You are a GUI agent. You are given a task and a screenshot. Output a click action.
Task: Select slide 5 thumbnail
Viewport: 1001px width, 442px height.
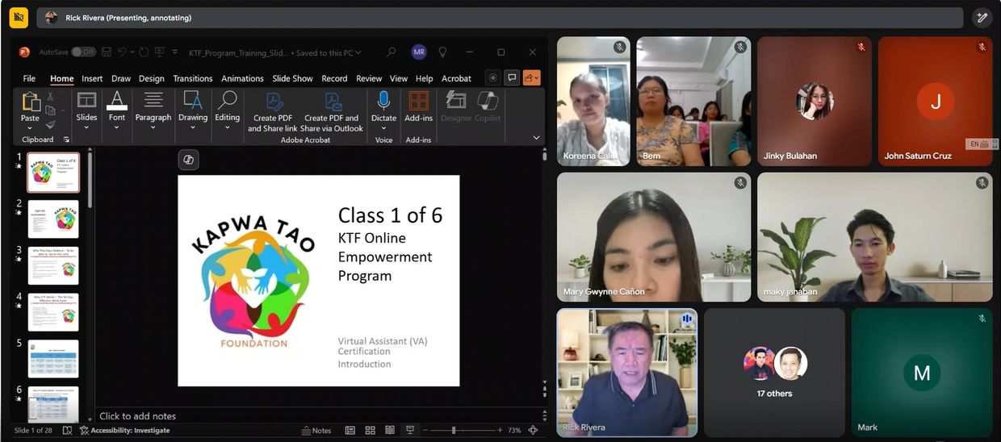53,359
